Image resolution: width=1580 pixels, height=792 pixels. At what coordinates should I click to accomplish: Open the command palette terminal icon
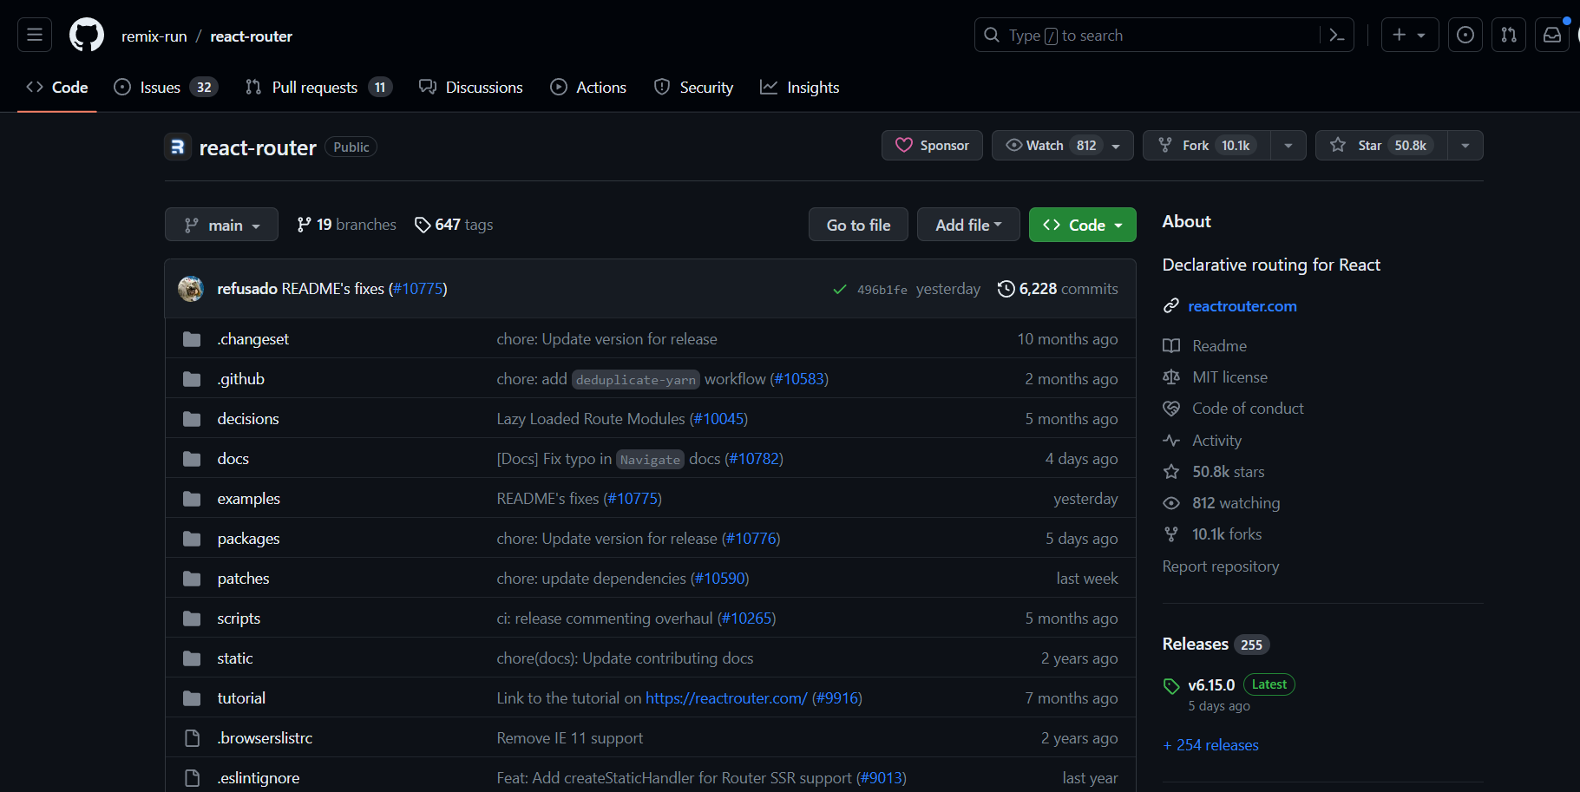tap(1336, 35)
